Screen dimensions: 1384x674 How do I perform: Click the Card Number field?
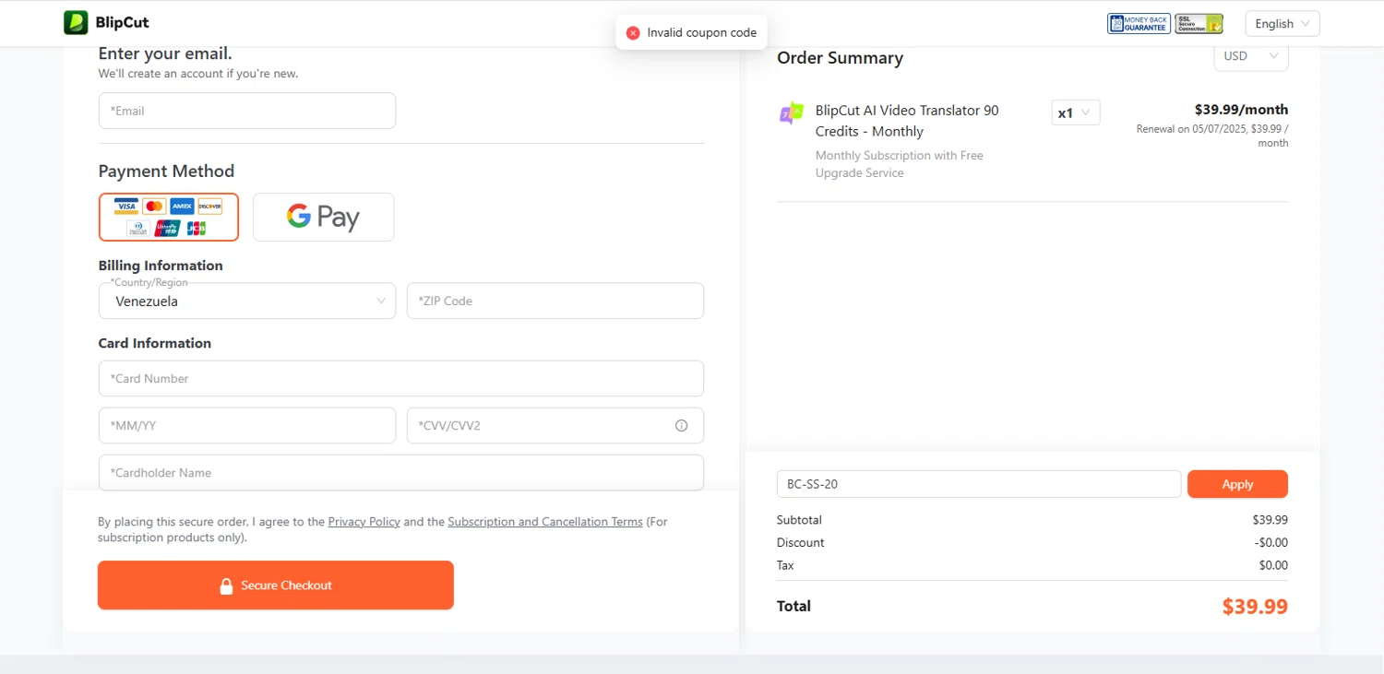point(401,378)
